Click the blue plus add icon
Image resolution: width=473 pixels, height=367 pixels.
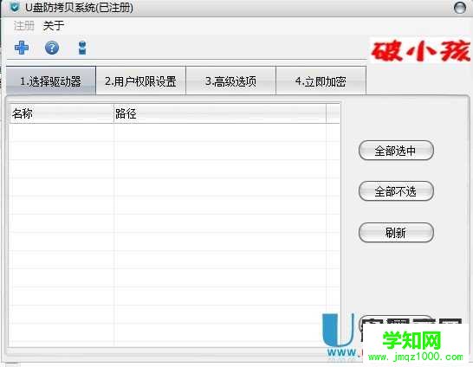(22, 48)
